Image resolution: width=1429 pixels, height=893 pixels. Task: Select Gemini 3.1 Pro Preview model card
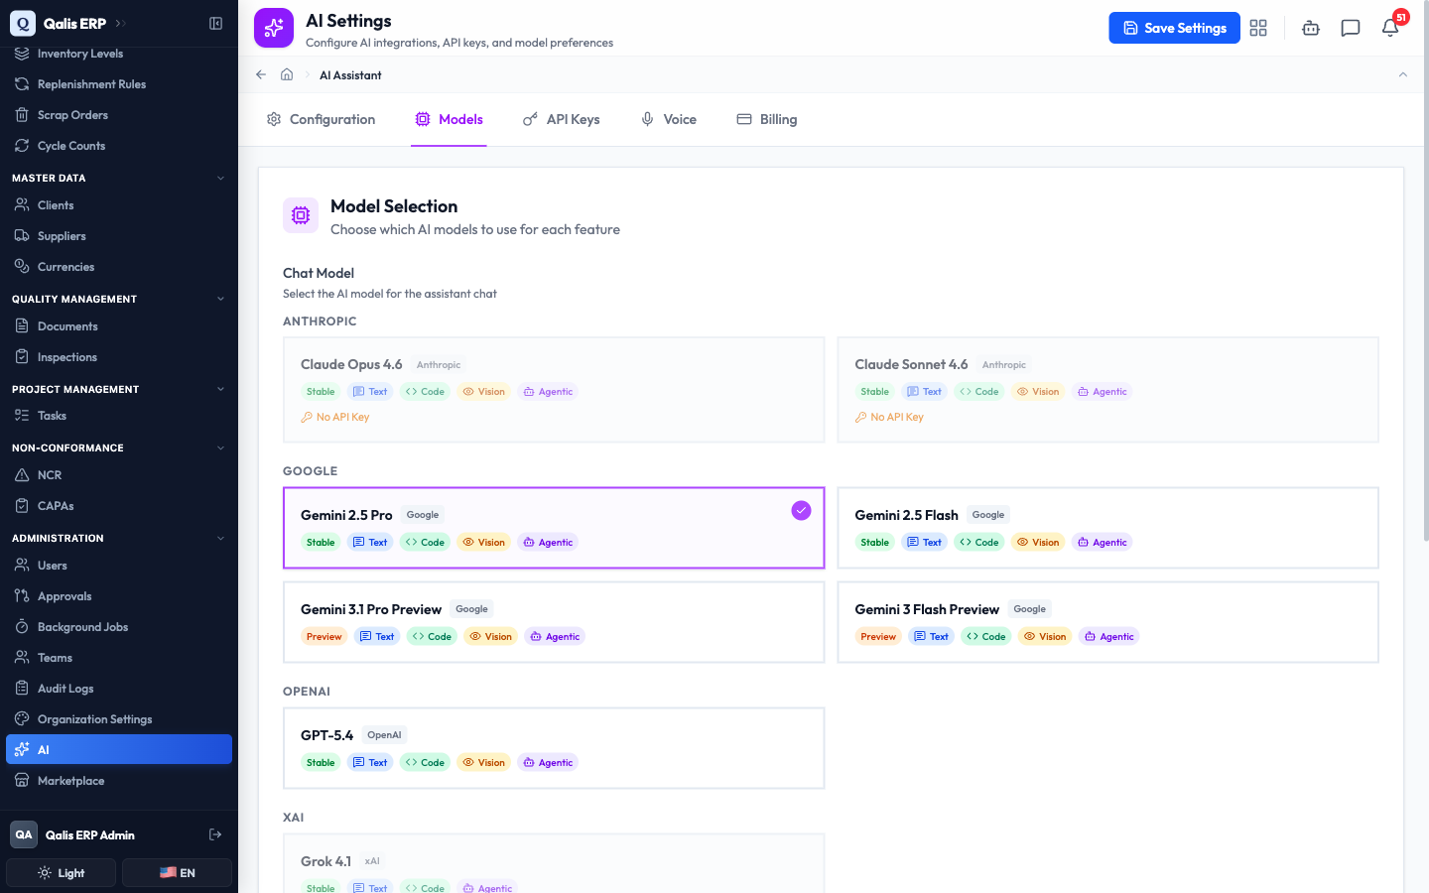(x=554, y=622)
